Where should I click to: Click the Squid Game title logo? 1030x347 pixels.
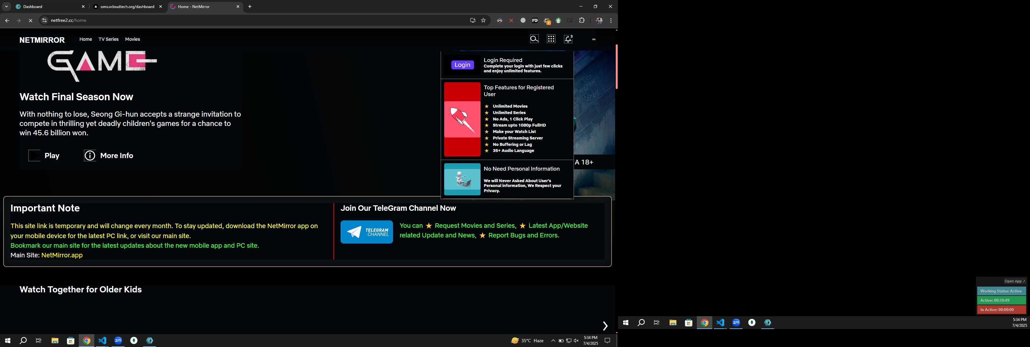(x=102, y=66)
